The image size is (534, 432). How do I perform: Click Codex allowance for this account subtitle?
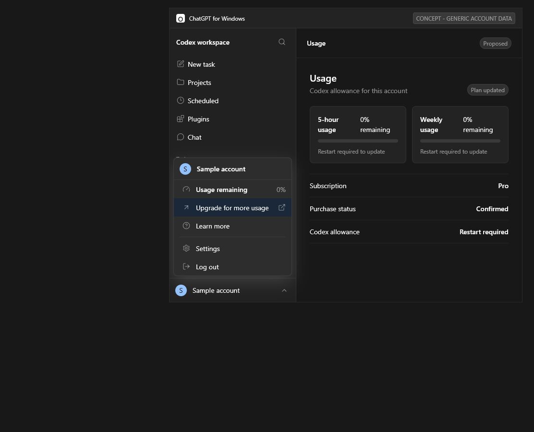358,91
